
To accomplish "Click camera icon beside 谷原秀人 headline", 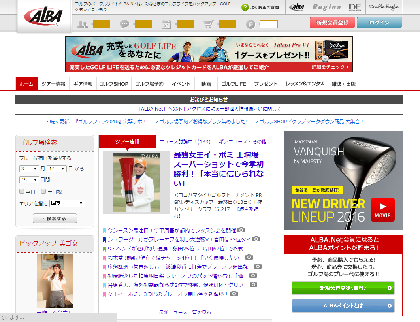I will click(x=253, y=284).
